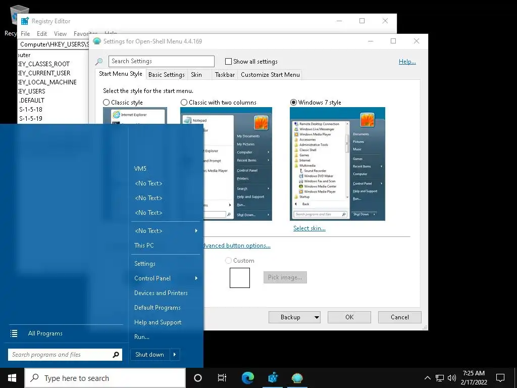517x388 pixels.
Task: Click the Search Settings input field
Action: pos(161,61)
